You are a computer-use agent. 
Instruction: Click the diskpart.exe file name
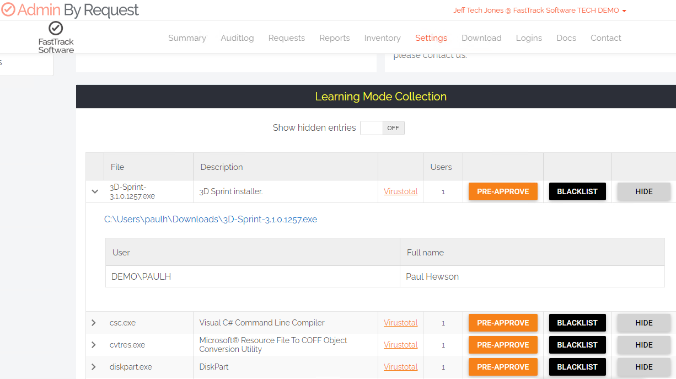tap(131, 367)
